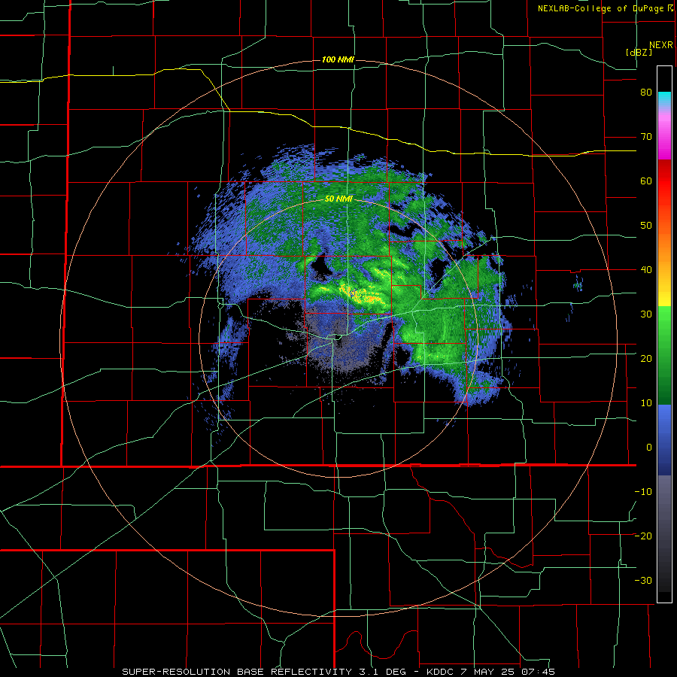
Task: Click the 50 dBZ scale value
Action: coord(646,226)
